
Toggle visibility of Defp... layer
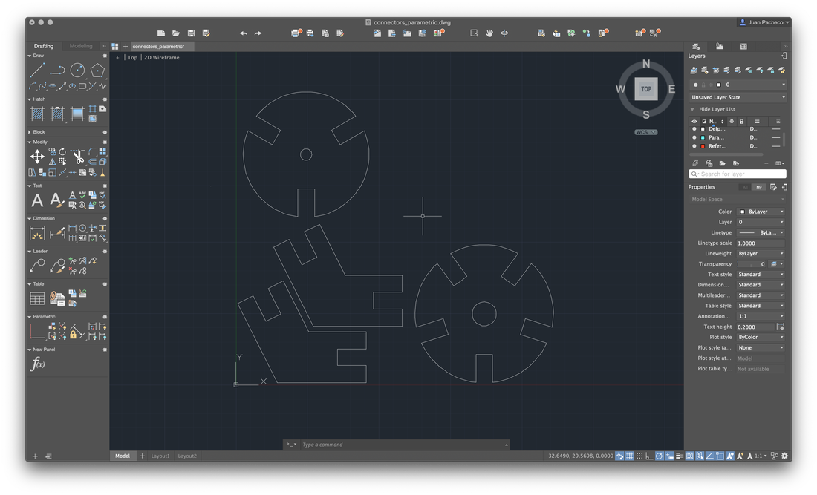[694, 128]
